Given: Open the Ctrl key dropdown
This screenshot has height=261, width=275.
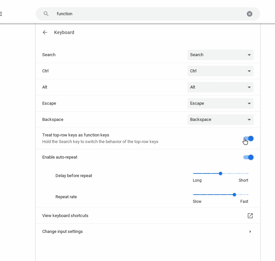Looking at the screenshot, I should coord(220,71).
